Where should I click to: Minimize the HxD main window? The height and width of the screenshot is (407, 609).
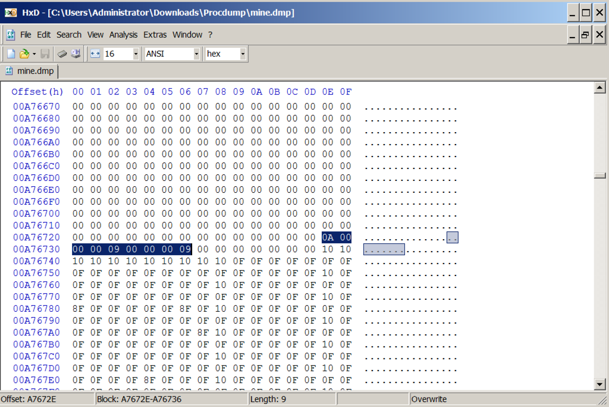pyautogui.click(x=573, y=13)
